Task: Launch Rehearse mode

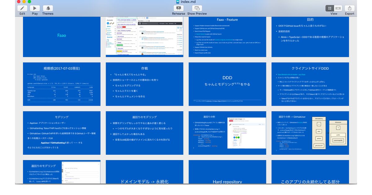Action: pos(178,8)
